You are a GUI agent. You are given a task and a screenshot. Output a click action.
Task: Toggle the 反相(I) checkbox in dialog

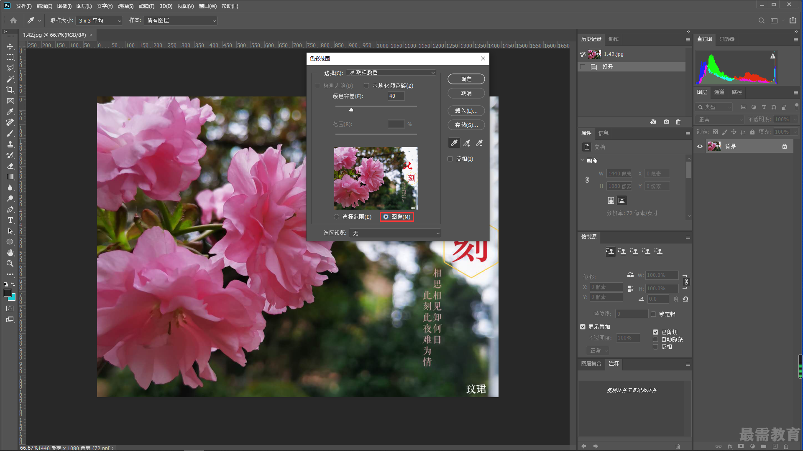tap(450, 159)
